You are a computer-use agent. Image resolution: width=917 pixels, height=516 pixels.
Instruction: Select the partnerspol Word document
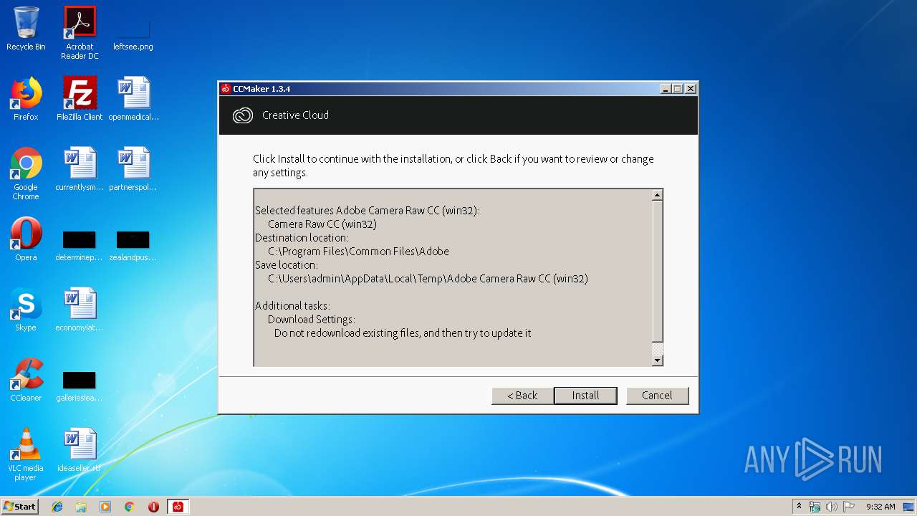coord(133,169)
